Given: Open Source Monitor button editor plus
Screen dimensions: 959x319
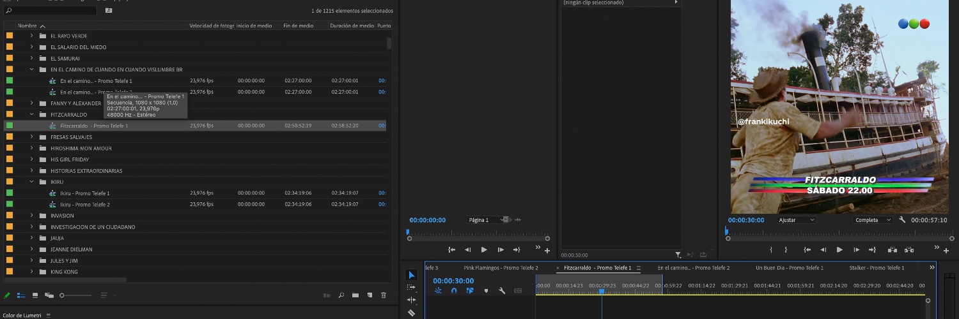Looking at the screenshot, I should pyautogui.click(x=547, y=251).
